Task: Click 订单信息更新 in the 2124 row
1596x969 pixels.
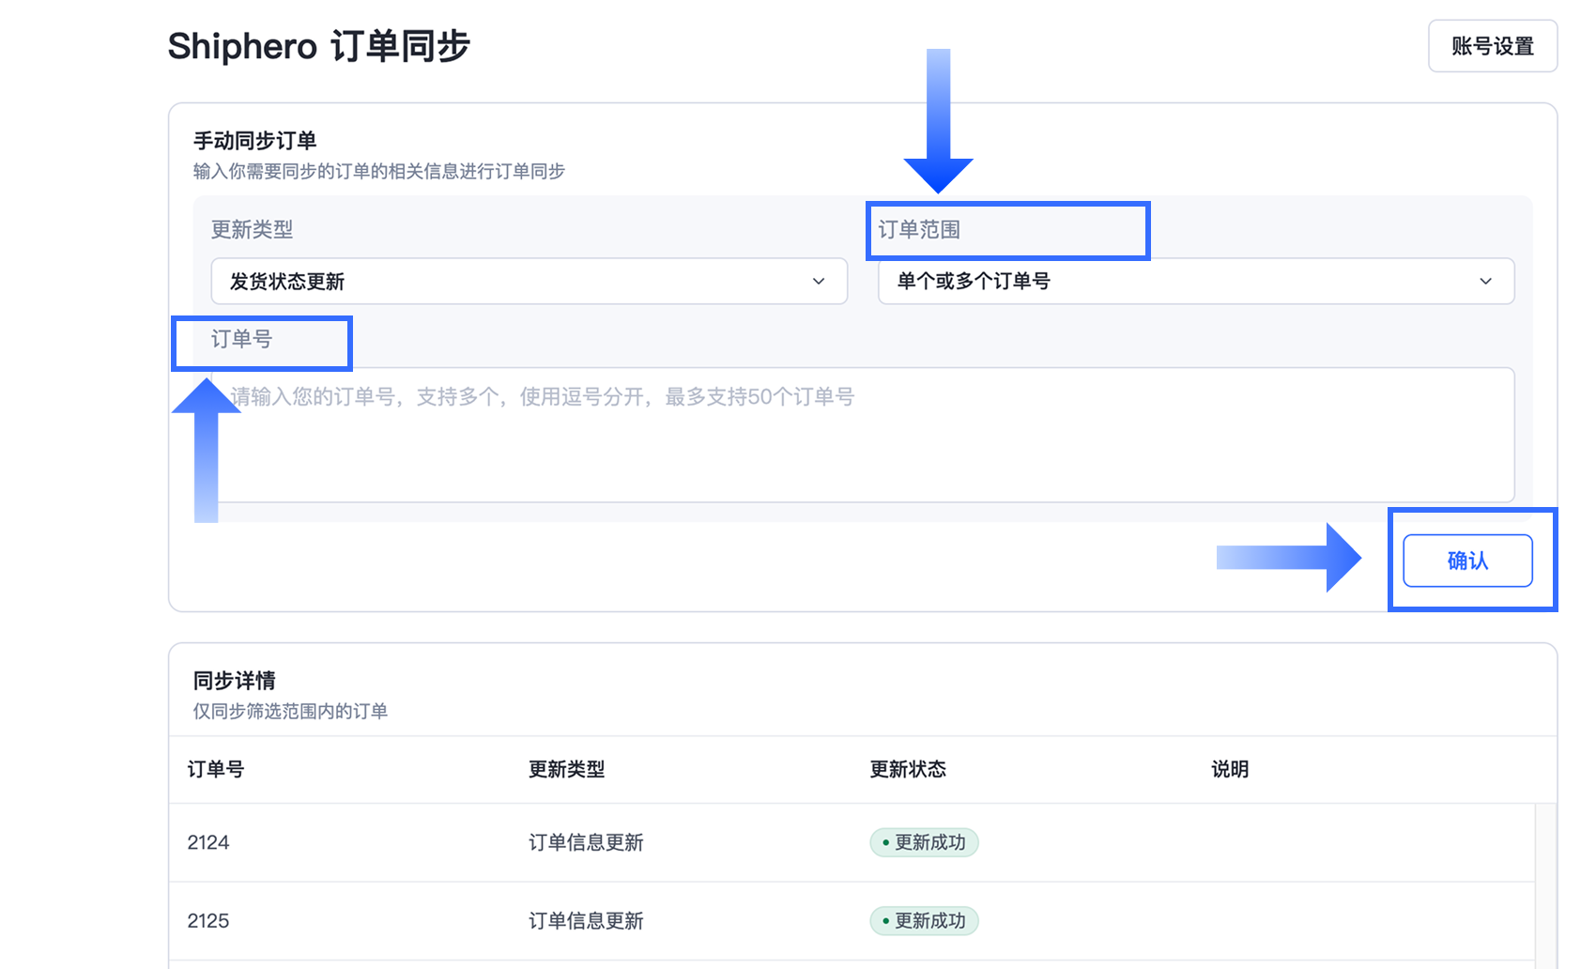Action: pos(586,842)
